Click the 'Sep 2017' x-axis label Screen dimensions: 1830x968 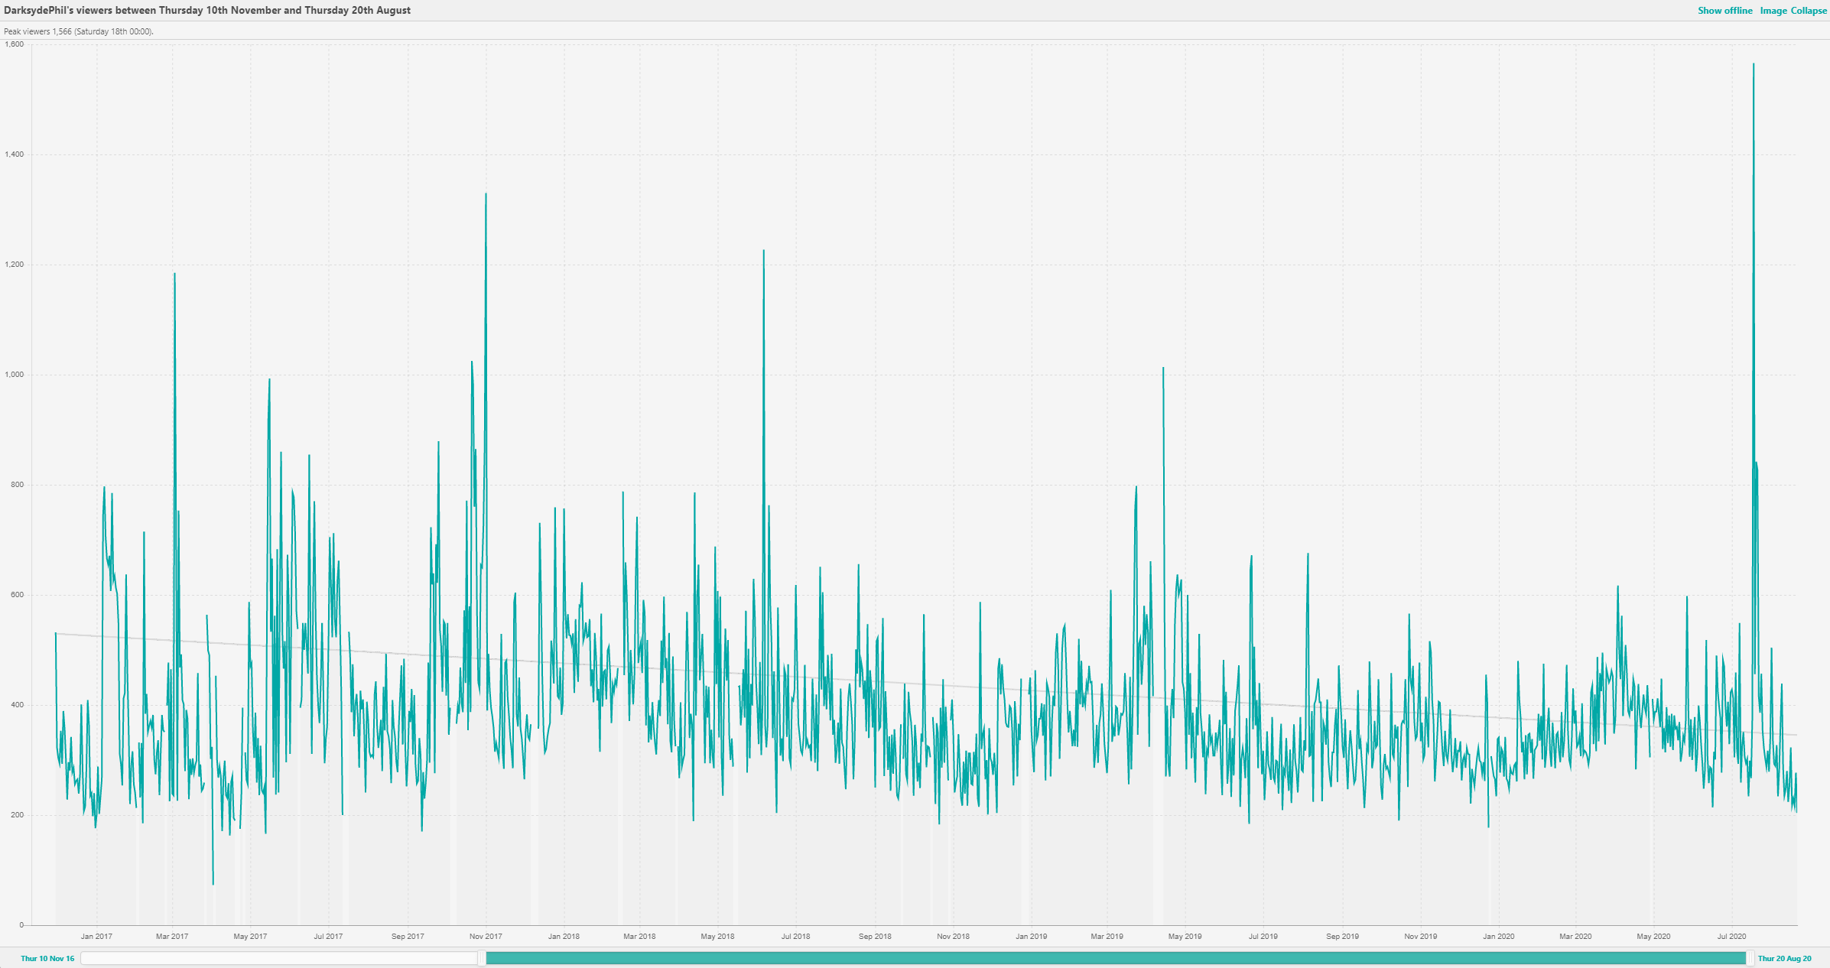[x=408, y=937]
